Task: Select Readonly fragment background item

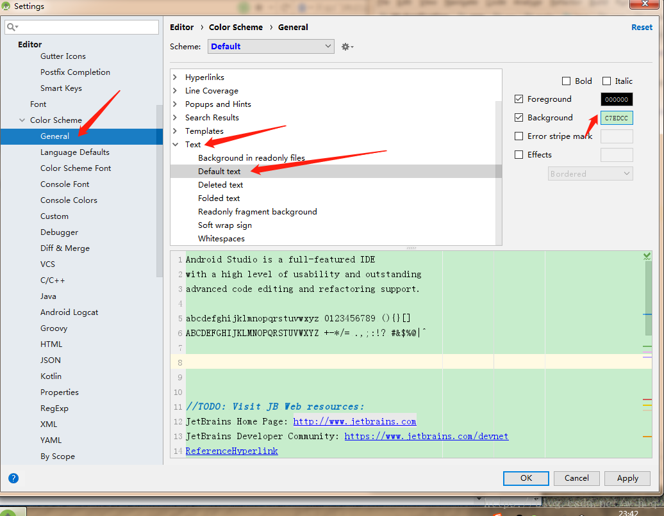Action: pos(257,212)
